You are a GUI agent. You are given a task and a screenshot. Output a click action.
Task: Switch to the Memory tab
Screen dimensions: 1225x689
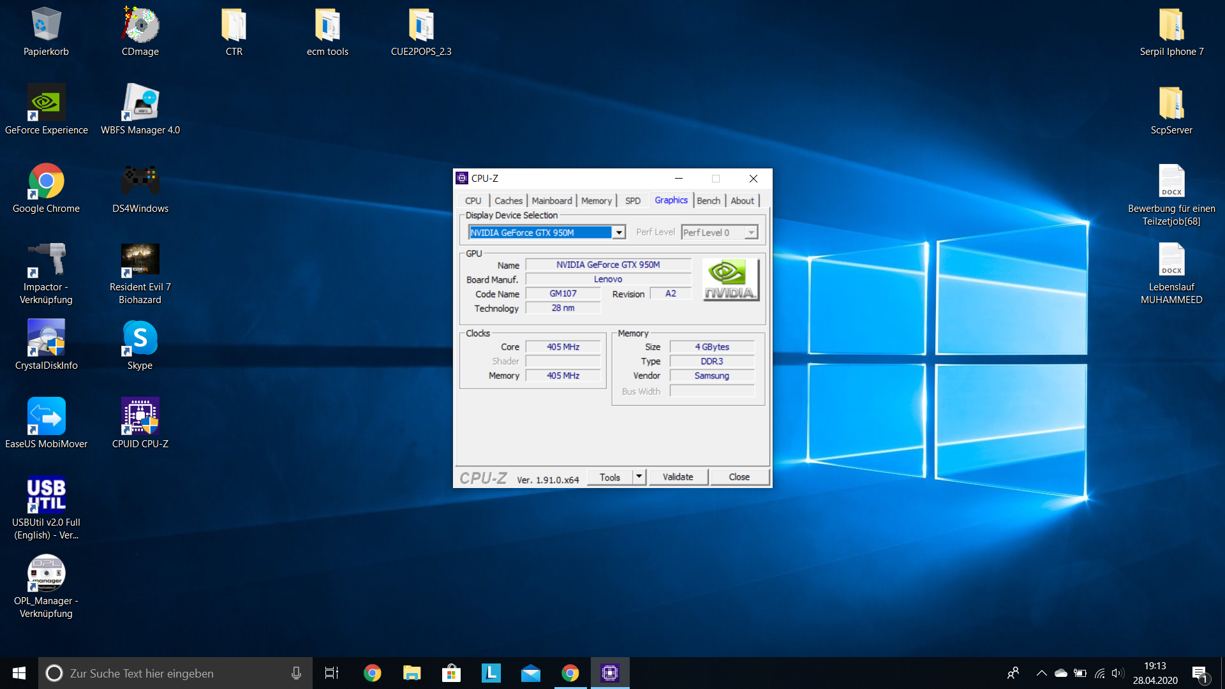click(x=596, y=200)
